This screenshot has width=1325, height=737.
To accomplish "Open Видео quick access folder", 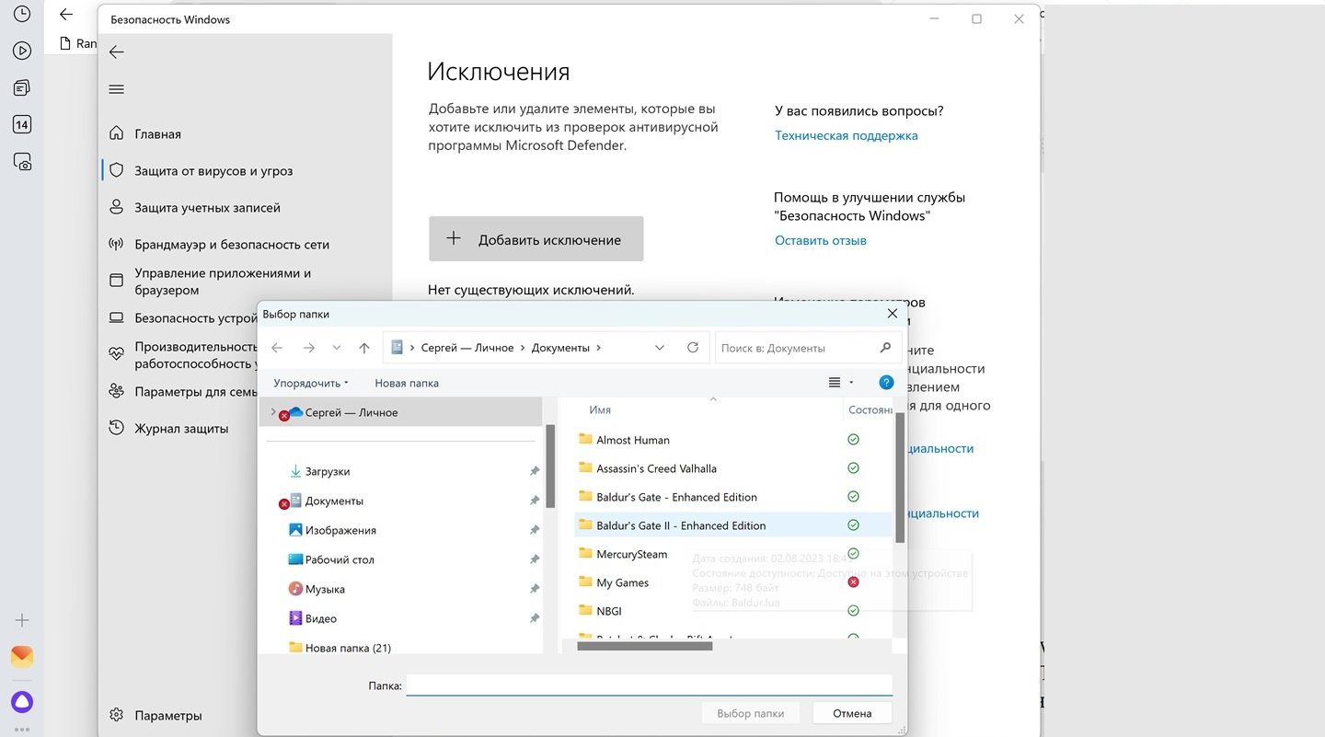I will pos(321,618).
